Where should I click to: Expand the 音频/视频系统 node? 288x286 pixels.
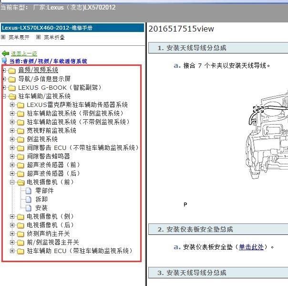click(4, 70)
